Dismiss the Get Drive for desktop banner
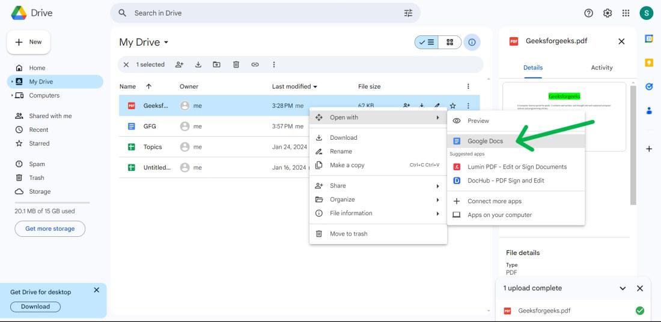661x322 pixels. pyautogui.click(x=97, y=290)
